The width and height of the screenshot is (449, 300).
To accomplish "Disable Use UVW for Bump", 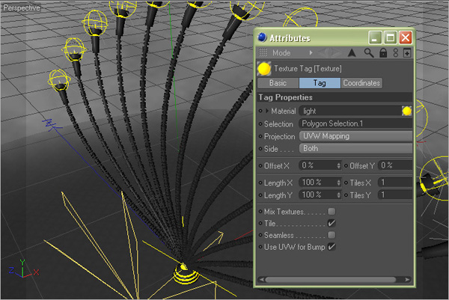I will [x=332, y=246].
